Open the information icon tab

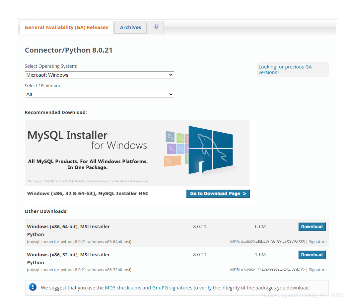[156, 27]
